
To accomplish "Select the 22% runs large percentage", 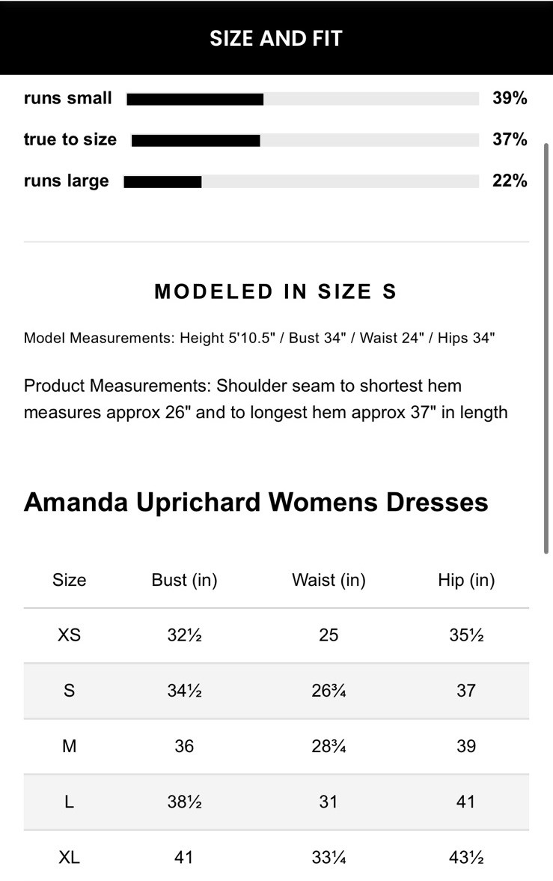I will click(x=510, y=181).
